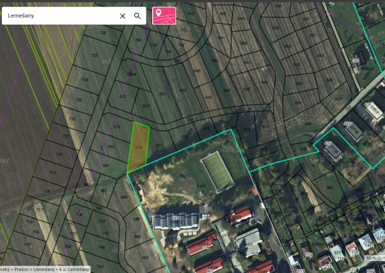Screen dimensions: 385x273
Task: Select parcel 748 on the map
Action: 101,247
